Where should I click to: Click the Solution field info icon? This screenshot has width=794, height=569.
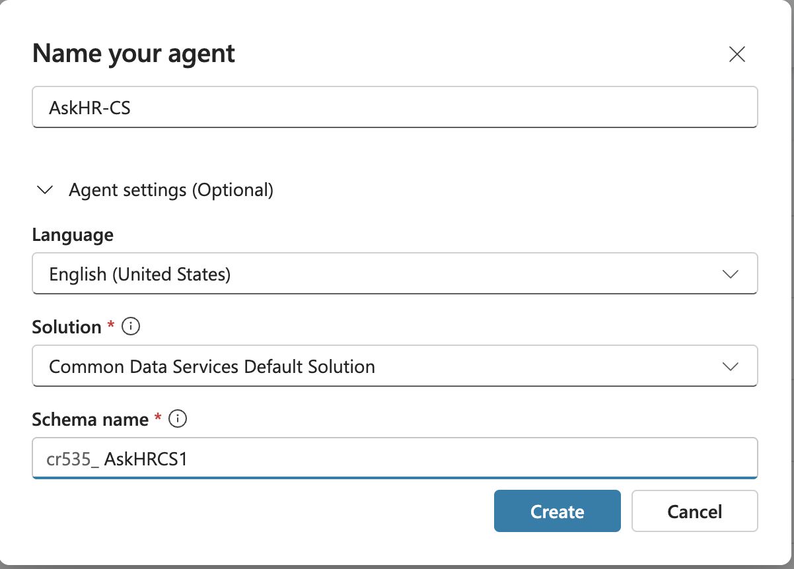130,327
